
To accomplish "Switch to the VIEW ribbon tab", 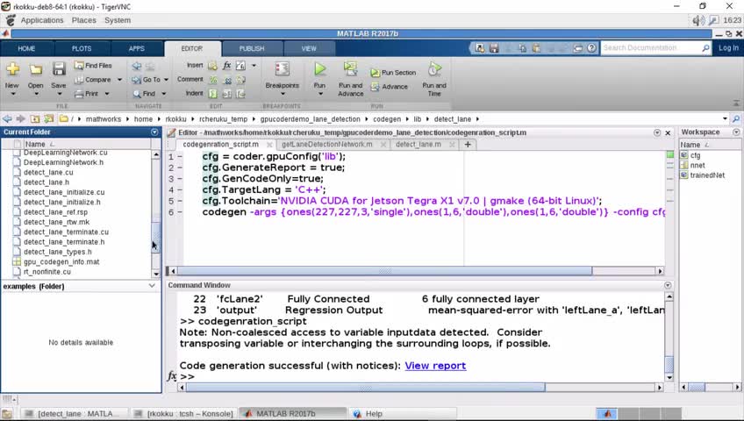I will 309,48.
